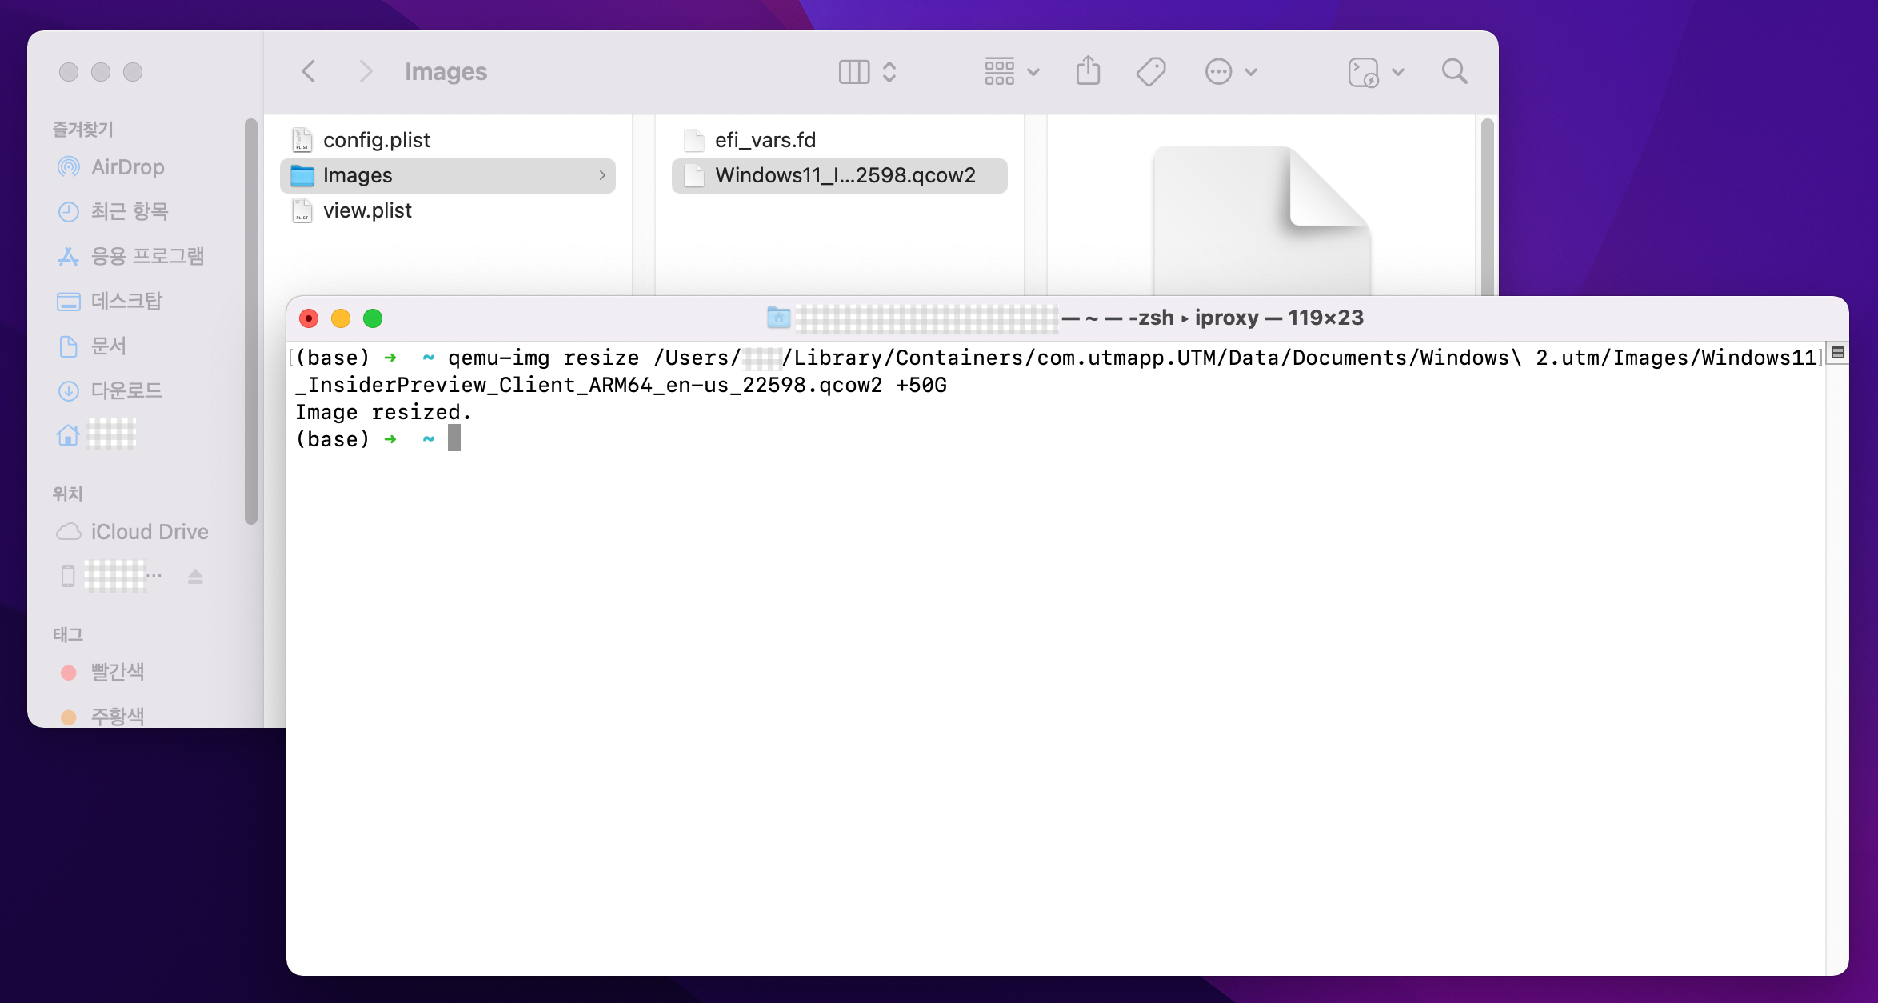
Task: Click the eject icon next to device
Action: coord(195,577)
